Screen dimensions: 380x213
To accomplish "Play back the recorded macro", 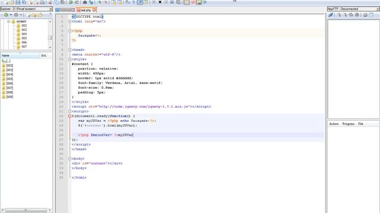I will 166,2.
